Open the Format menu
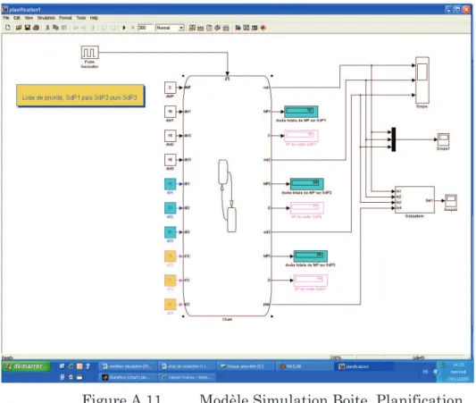 [65, 18]
